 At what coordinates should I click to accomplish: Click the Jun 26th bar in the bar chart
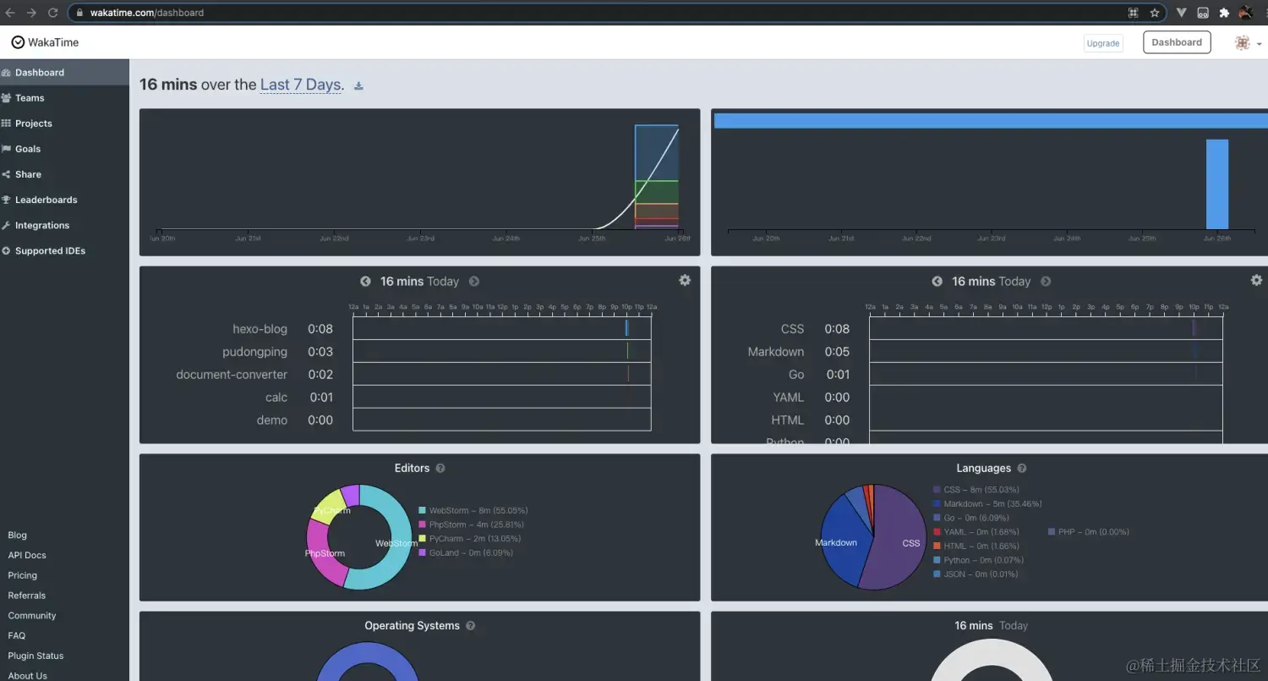pyautogui.click(x=1217, y=184)
